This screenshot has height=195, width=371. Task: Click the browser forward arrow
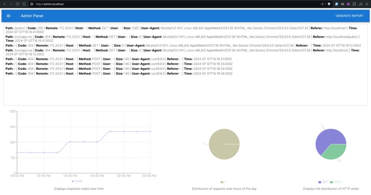point(11,4)
